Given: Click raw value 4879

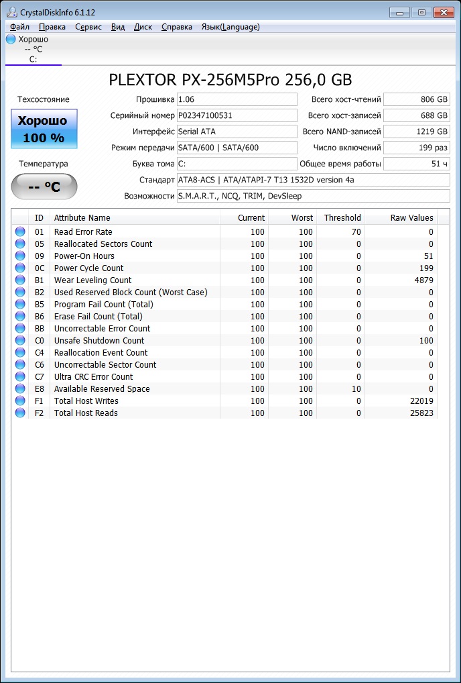Looking at the screenshot, I should (x=424, y=280).
